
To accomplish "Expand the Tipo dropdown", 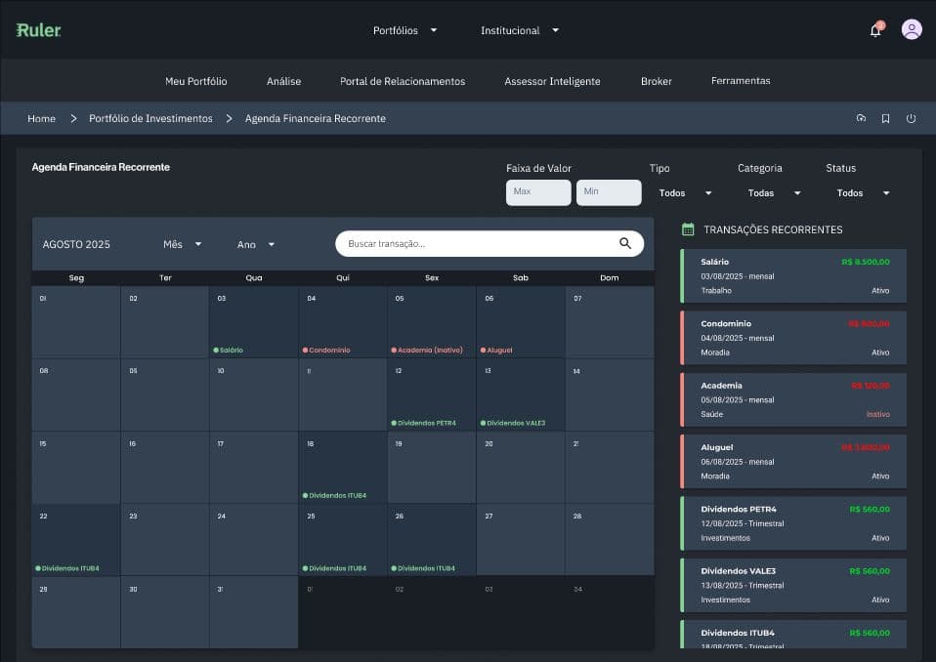I will pos(685,193).
